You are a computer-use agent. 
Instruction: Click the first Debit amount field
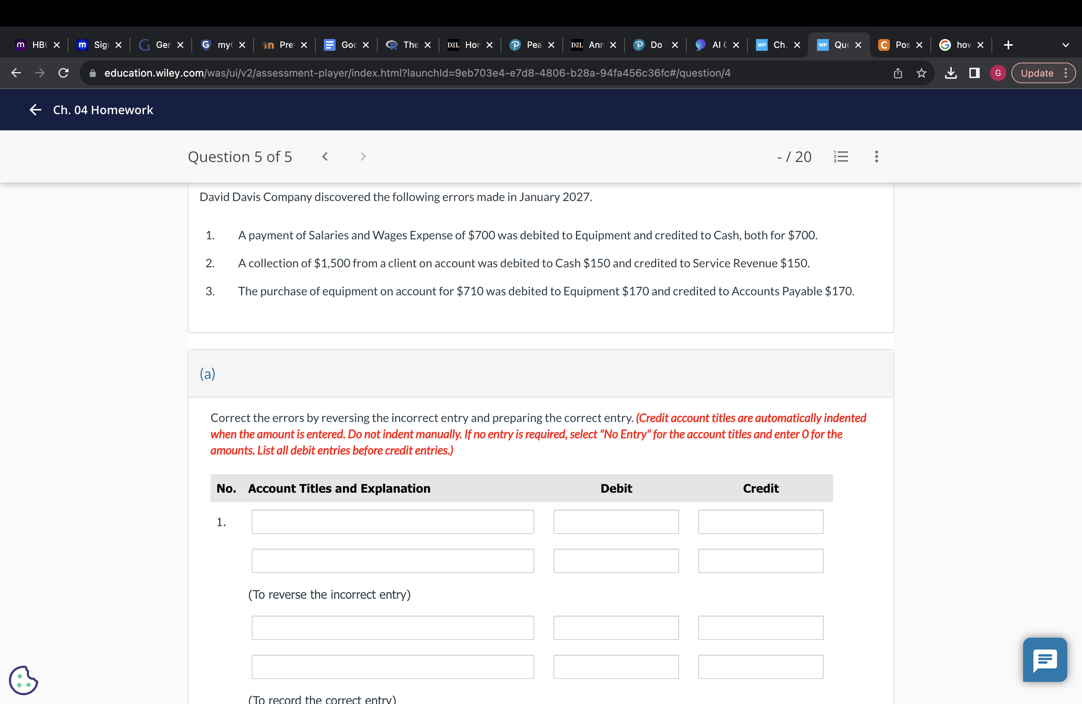(x=616, y=522)
